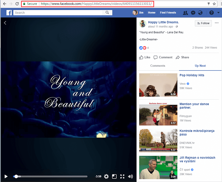This screenshot has width=222, height=182.
Task: Open Happy Little Dreams page name link
Action: coord(163,22)
